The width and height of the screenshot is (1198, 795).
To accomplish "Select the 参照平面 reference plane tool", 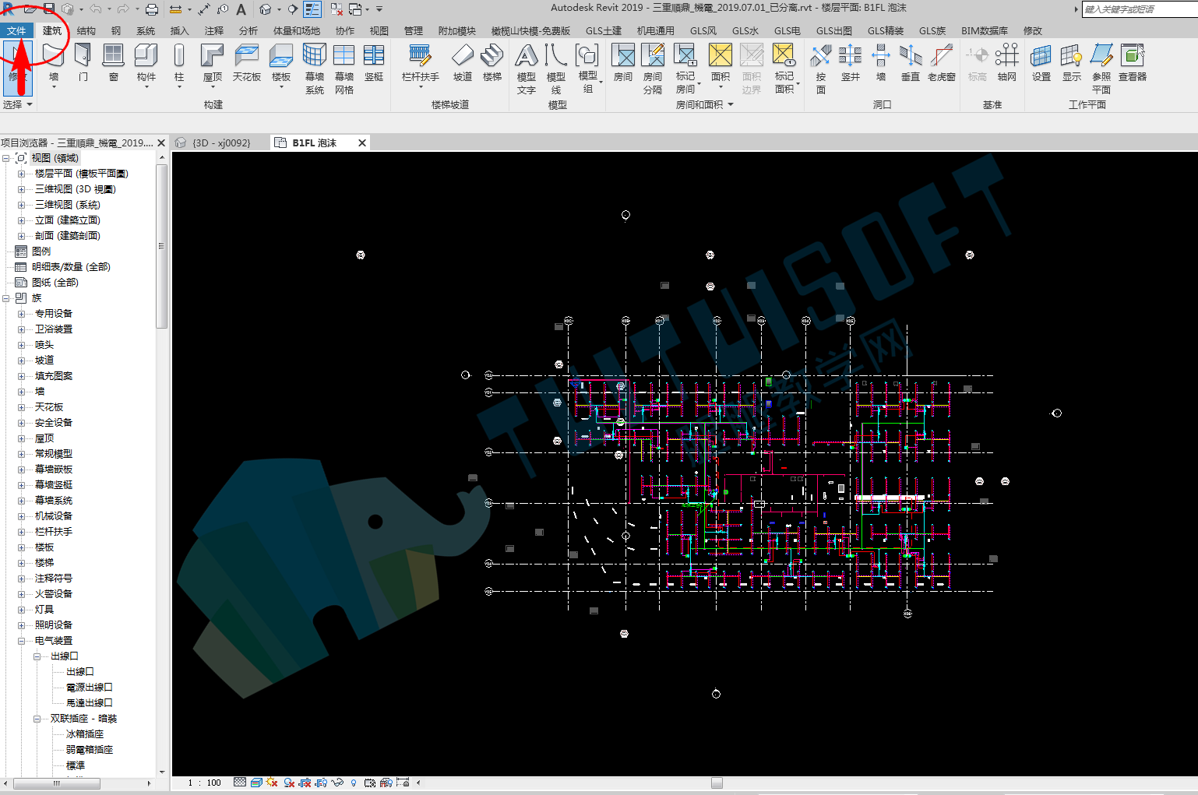I will [x=1101, y=69].
